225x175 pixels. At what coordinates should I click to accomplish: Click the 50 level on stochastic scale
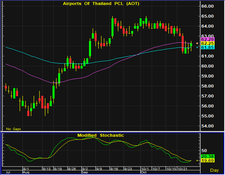point(204,150)
